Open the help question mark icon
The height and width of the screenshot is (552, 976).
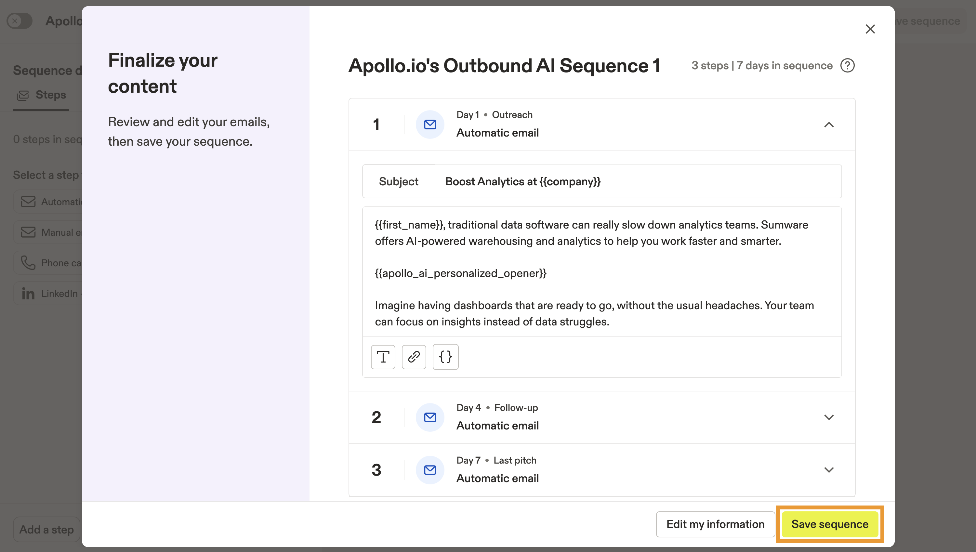[x=847, y=66]
